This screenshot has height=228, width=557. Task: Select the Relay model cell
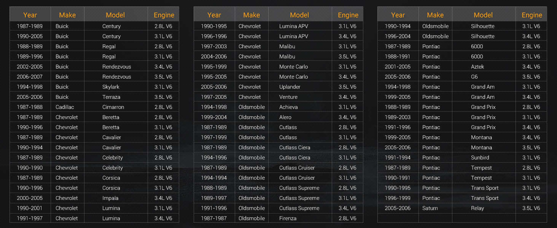click(484, 208)
